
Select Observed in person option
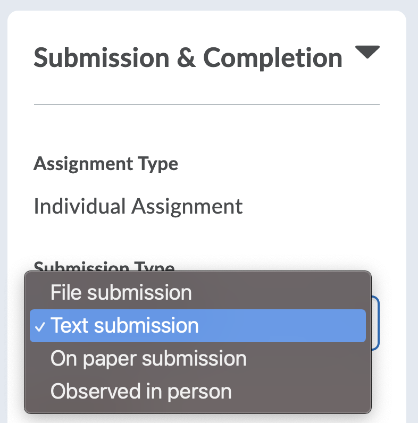coord(141,391)
